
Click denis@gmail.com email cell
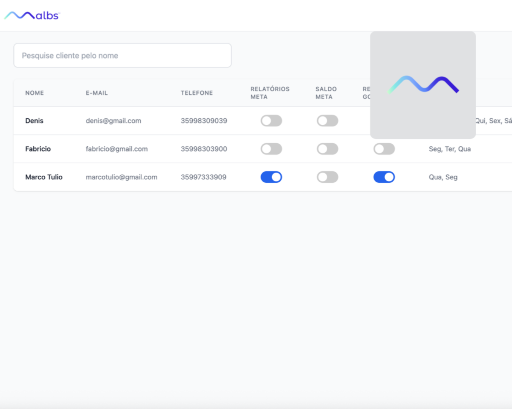113,121
